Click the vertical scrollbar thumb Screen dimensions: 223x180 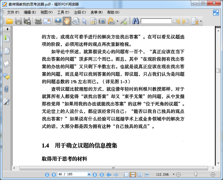[218, 71]
